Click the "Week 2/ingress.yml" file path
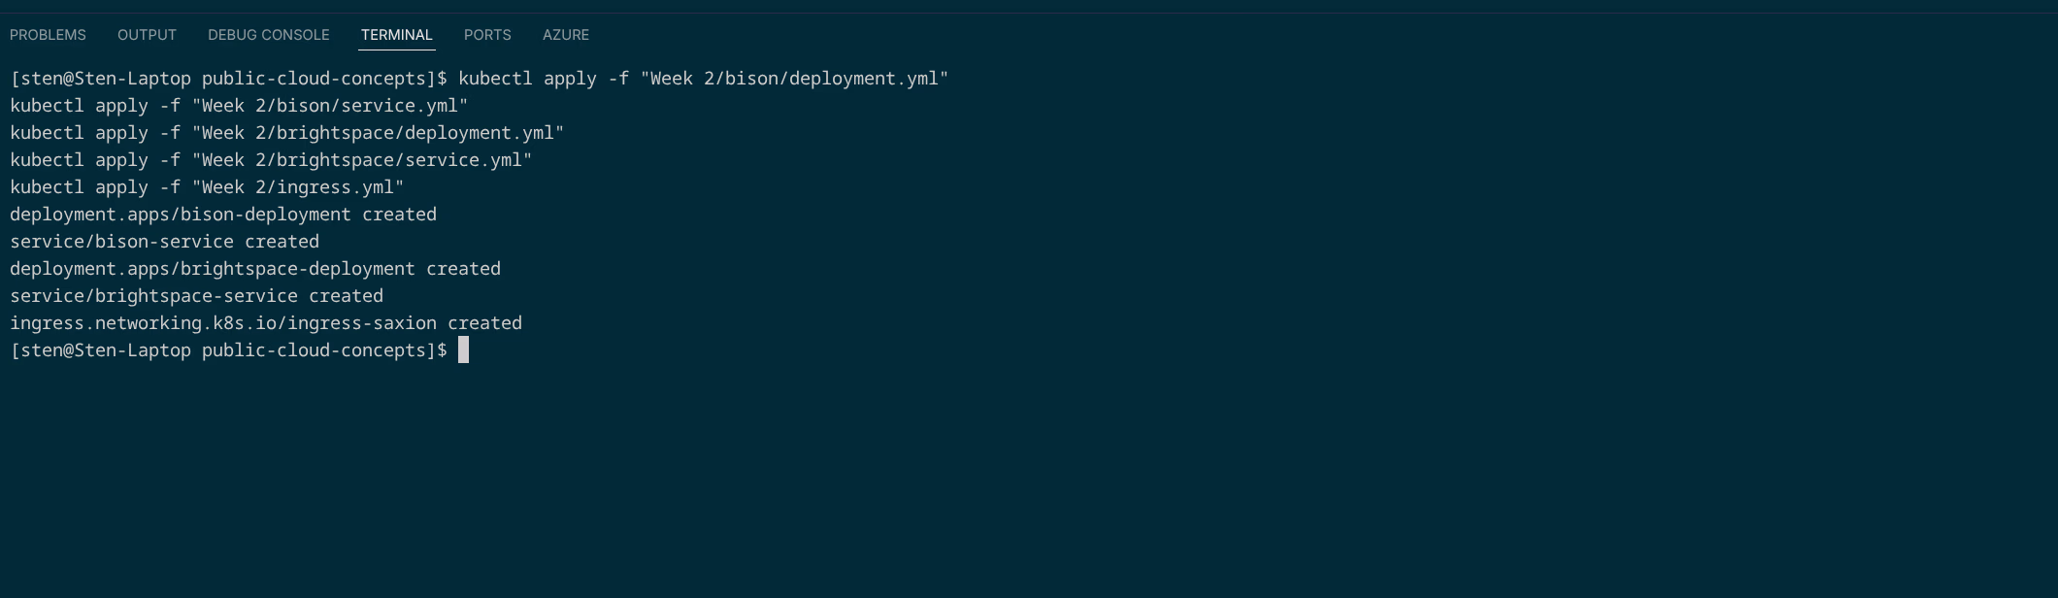 301,187
